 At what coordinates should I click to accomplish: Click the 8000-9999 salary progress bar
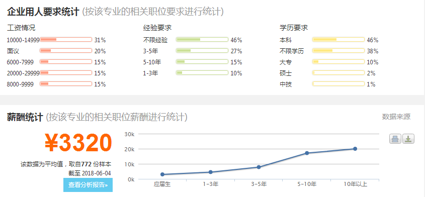click(x=66, y=84)
